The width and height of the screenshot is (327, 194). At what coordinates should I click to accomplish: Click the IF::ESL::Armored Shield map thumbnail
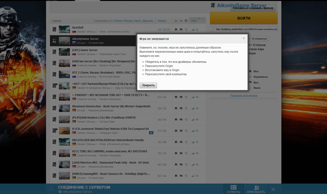[x=64, y=131]
